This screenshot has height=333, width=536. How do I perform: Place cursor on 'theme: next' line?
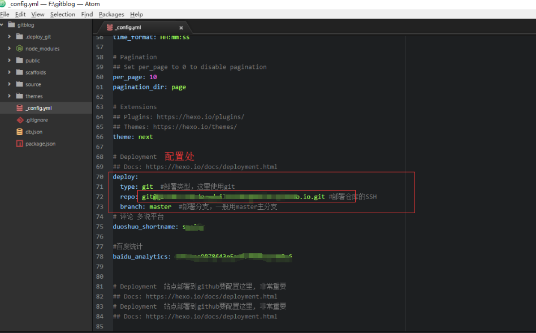[x=133, y=137]
